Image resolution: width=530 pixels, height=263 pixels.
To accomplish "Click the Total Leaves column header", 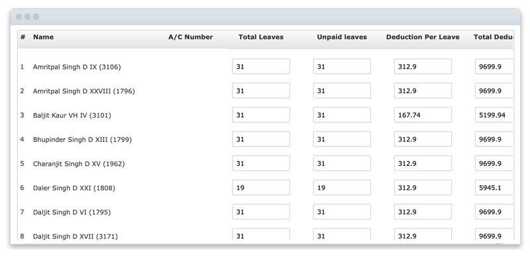I will tap(261, 37).
